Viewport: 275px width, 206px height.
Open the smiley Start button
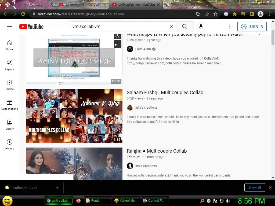click(x=7, y=201)
